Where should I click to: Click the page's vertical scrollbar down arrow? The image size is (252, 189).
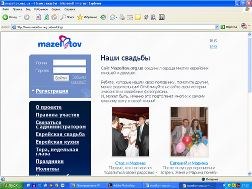[249, 173]
